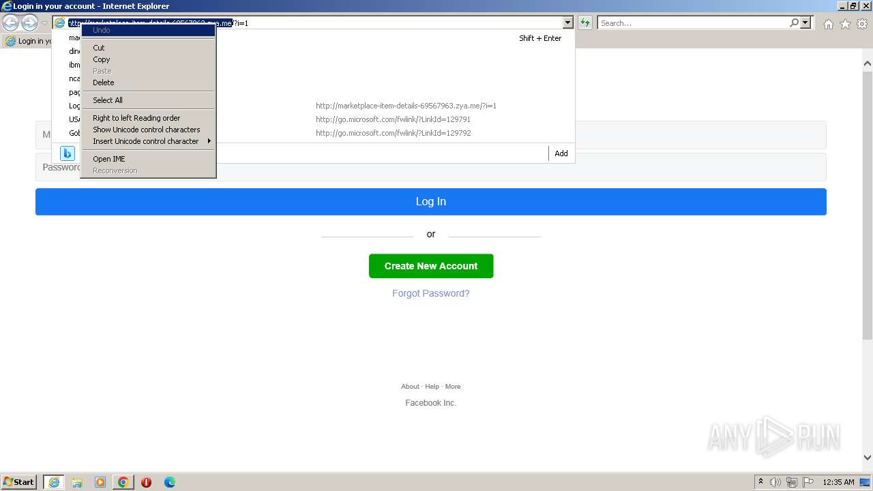
Task: Expand the address bar autocomplete dropdown arrow
Action: 567,23
